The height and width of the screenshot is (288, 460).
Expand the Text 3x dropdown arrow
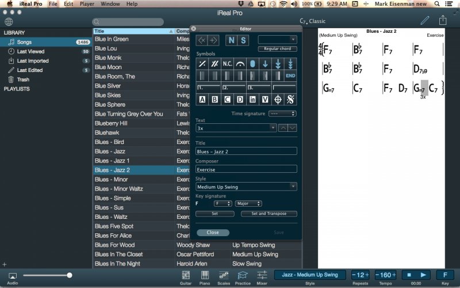(x=273, y=128)
